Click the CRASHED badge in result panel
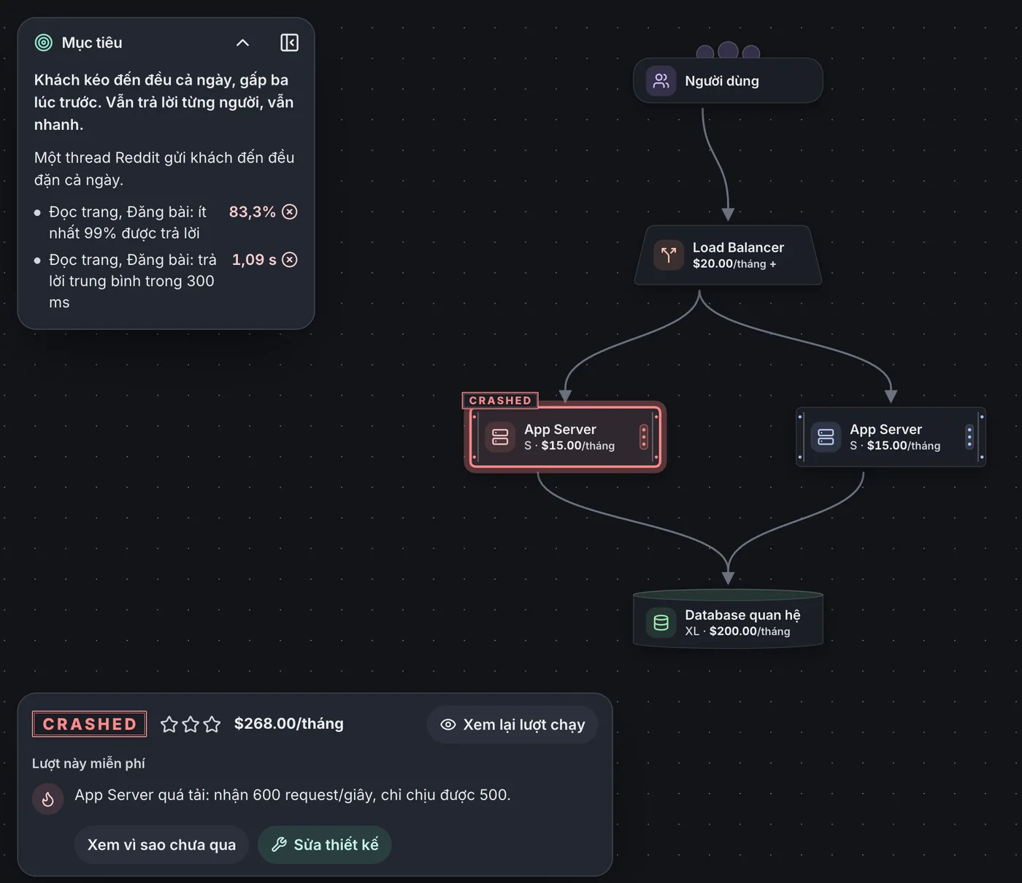 pyautogui.click(x=90, y=724)
